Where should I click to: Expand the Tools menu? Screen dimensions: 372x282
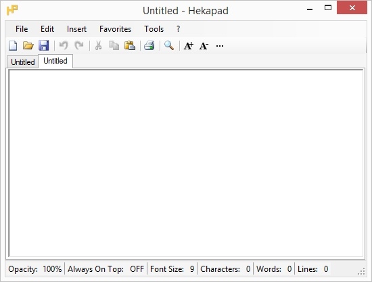point(154,29)
